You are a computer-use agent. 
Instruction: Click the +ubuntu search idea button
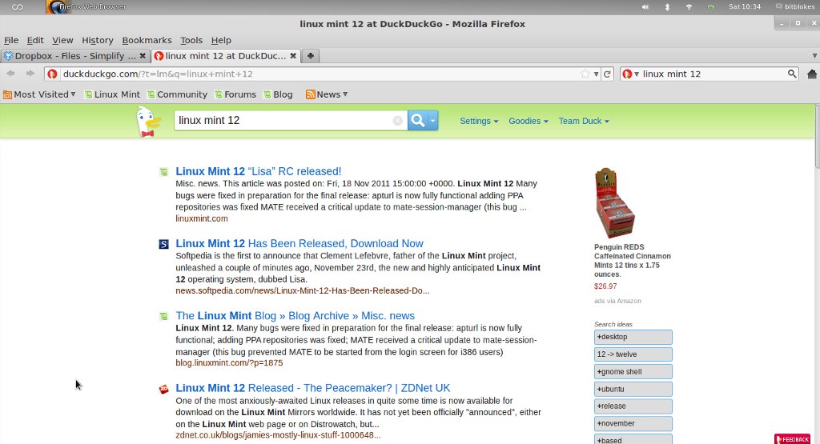click(633, 389)
